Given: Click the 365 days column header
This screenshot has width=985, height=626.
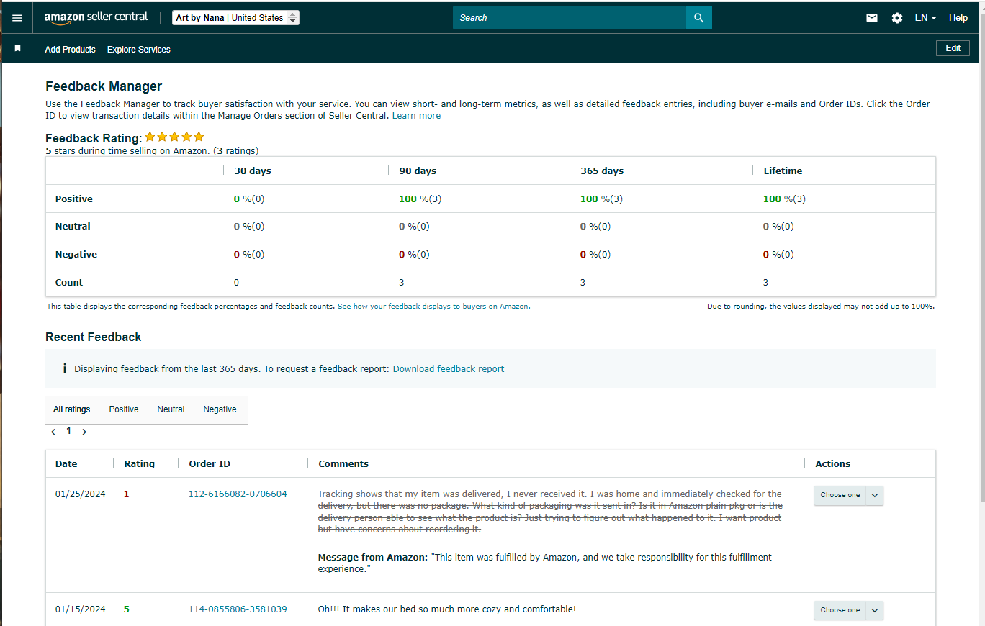Looking at the screenshot, I should click(602, 171).
